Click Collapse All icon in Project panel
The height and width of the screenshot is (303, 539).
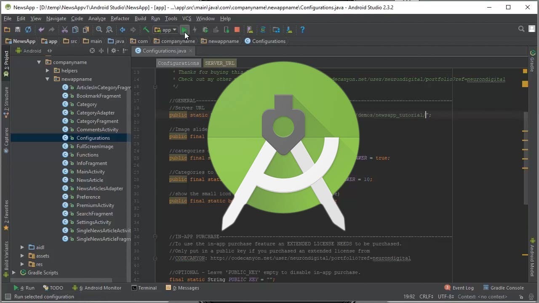point(101,50)
